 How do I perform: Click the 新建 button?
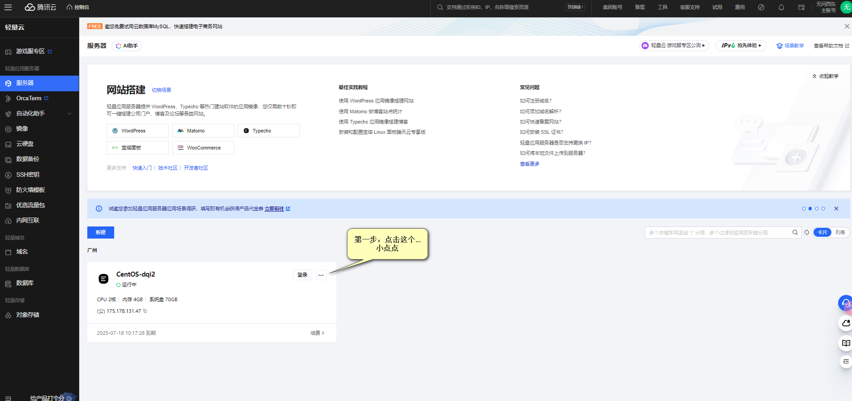point(101,232)
